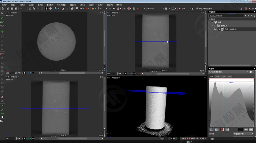The height and width of the screenshot is (143, 256).
Task: Click the Cut scissors icon
Action: [29, 9]
